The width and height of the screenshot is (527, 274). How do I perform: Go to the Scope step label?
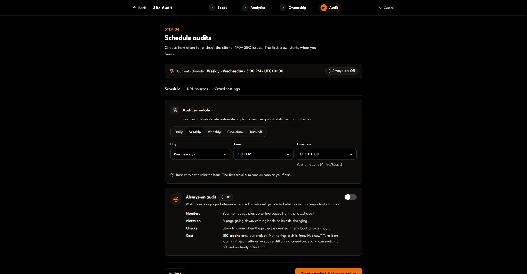pyautogui.click(x=222, y=8)
